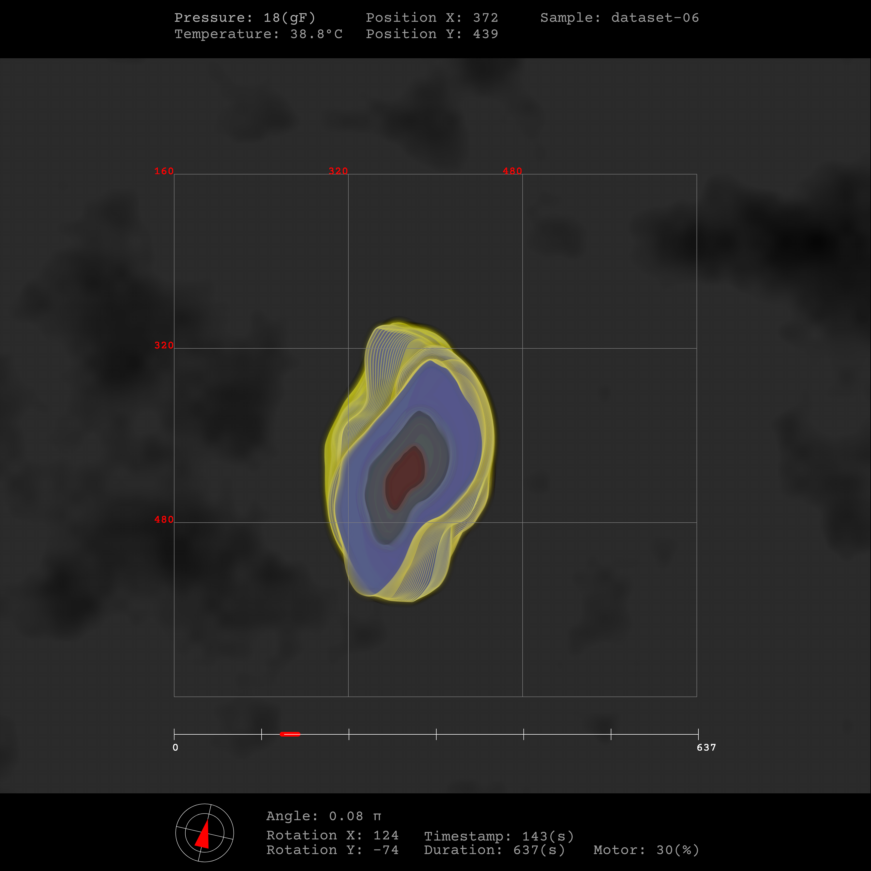Click the Timestamp 143(s) readout

tap(499, 836)
